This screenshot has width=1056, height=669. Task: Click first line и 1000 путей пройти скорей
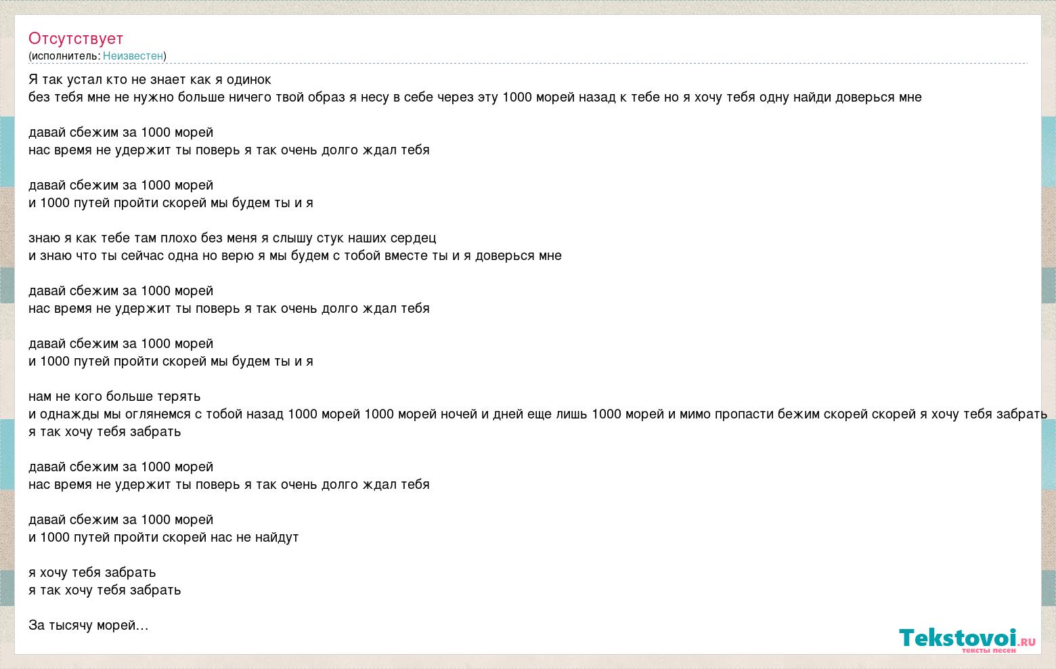171,203
